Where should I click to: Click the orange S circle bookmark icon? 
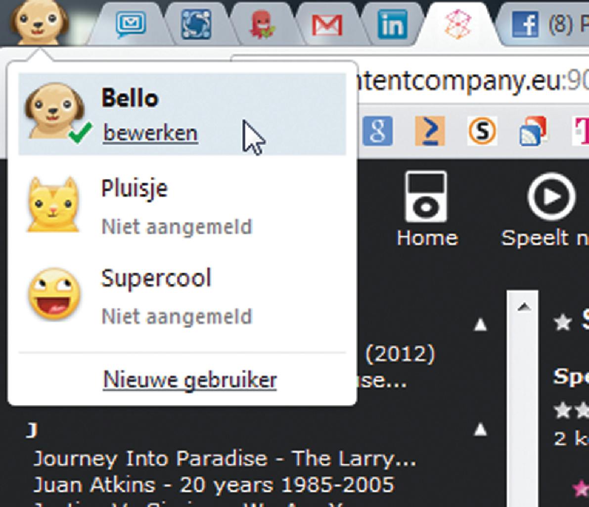pos(482,132)
